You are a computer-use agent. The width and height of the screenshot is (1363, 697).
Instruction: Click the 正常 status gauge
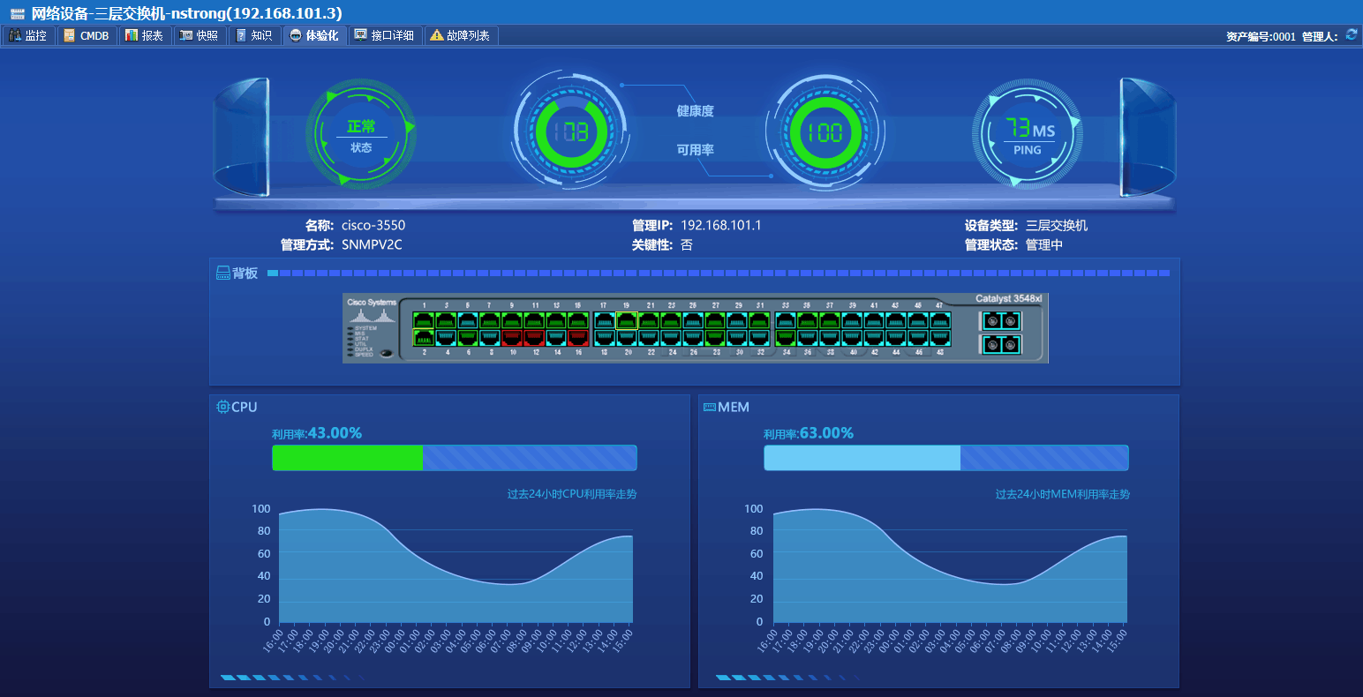tap(361, 134)
